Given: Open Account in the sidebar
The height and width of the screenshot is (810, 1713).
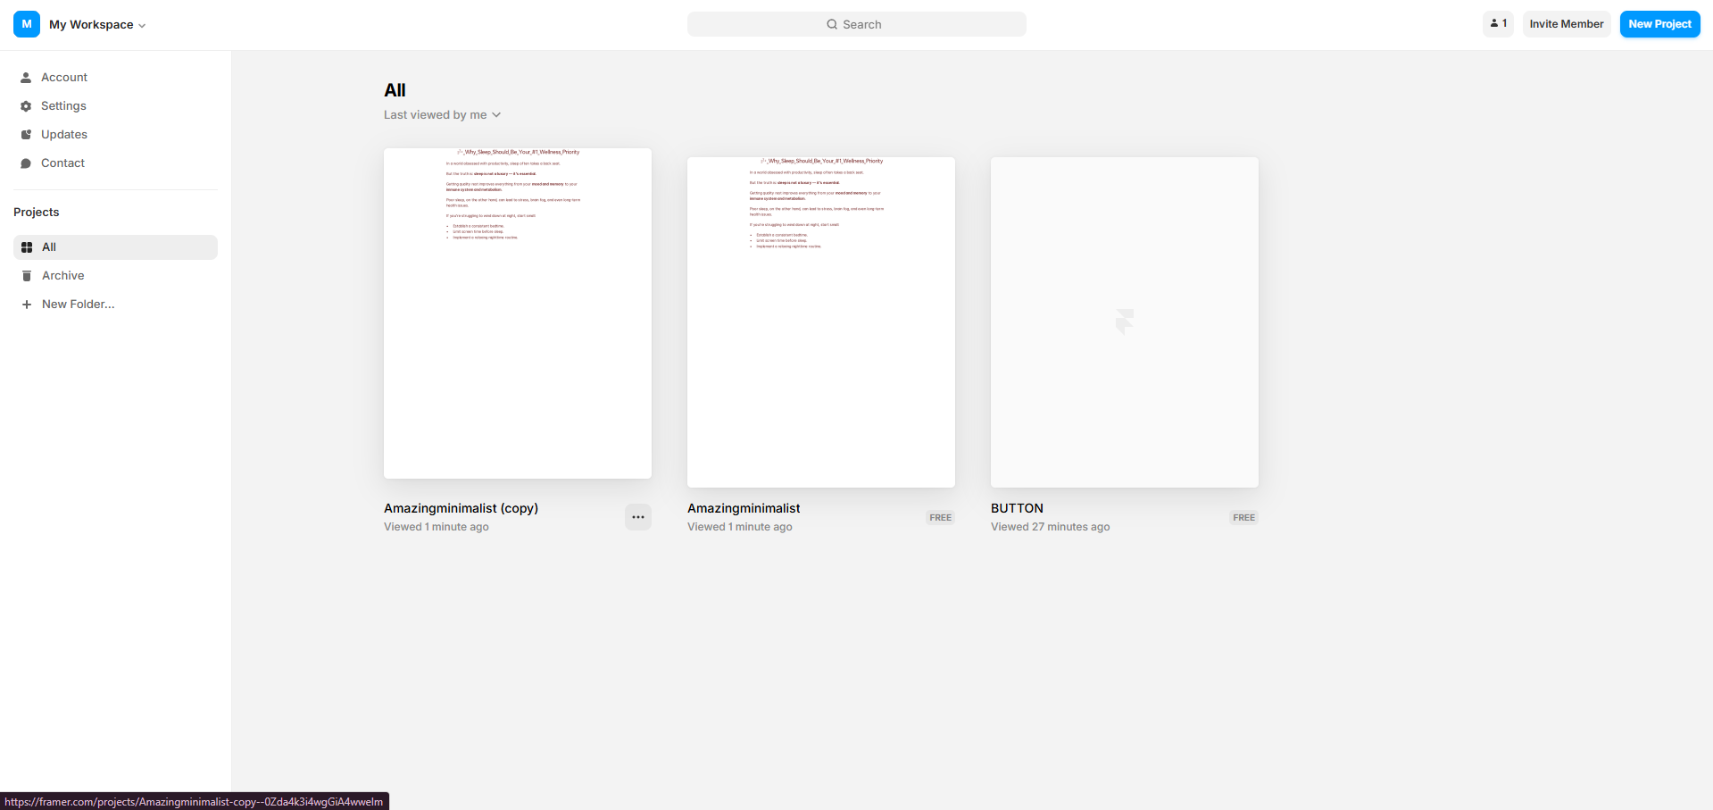Looking at the screenshot, I should click(x=64, y=78).
